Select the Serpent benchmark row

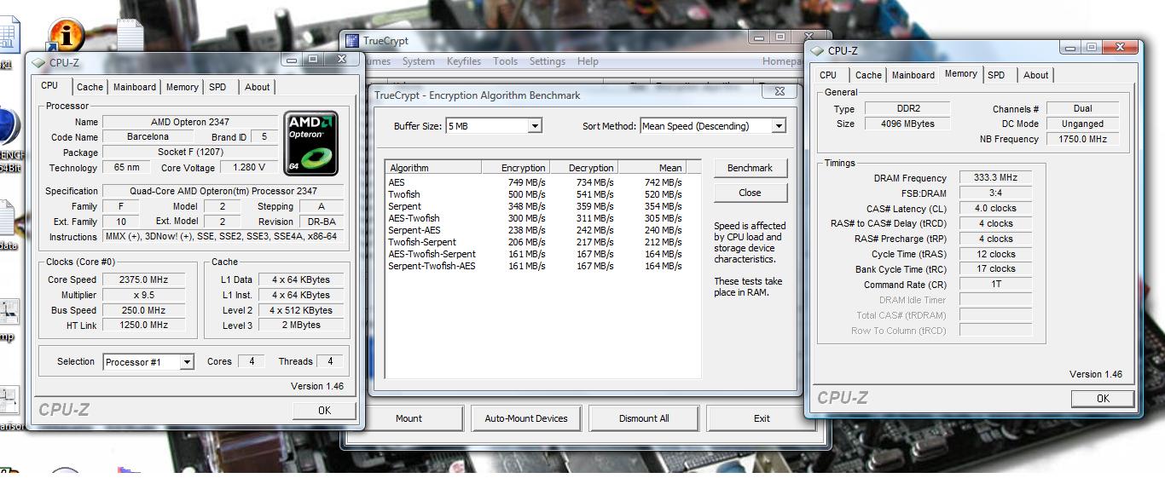tap(535, 206)
